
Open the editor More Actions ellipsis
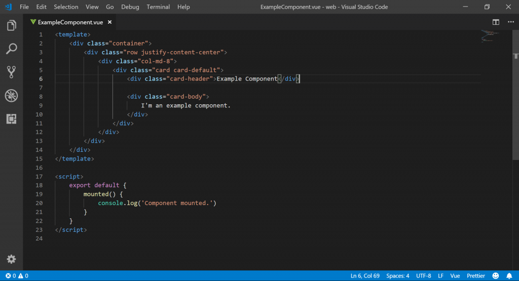511,22
